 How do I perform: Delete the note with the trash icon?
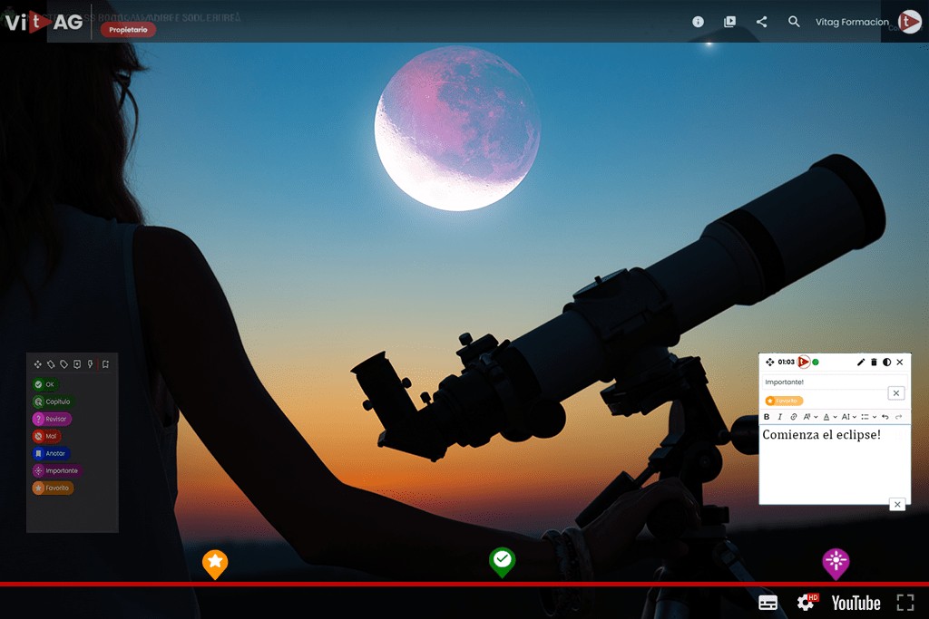point(874,363)
